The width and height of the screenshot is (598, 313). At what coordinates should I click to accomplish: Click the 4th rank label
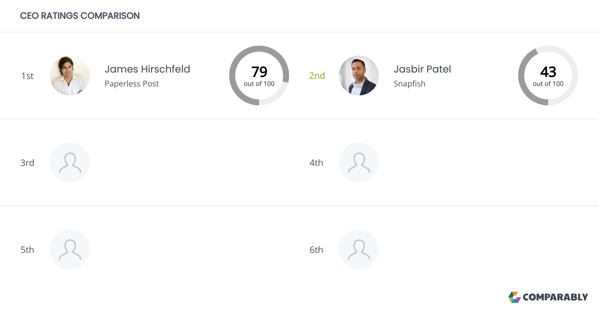point(316,163)
